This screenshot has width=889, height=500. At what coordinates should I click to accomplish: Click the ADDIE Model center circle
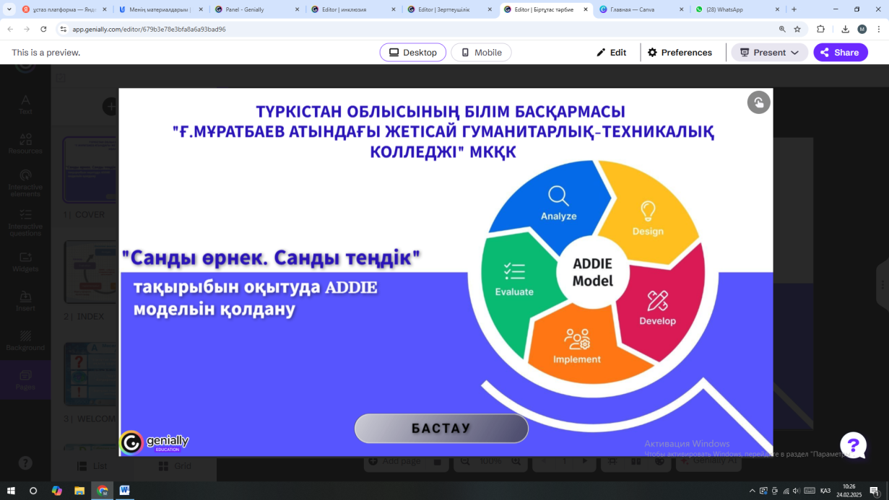(592, 273)
